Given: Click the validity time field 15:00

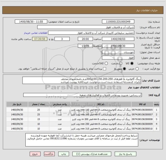Looking at the screenshot, I should point(85,46).
